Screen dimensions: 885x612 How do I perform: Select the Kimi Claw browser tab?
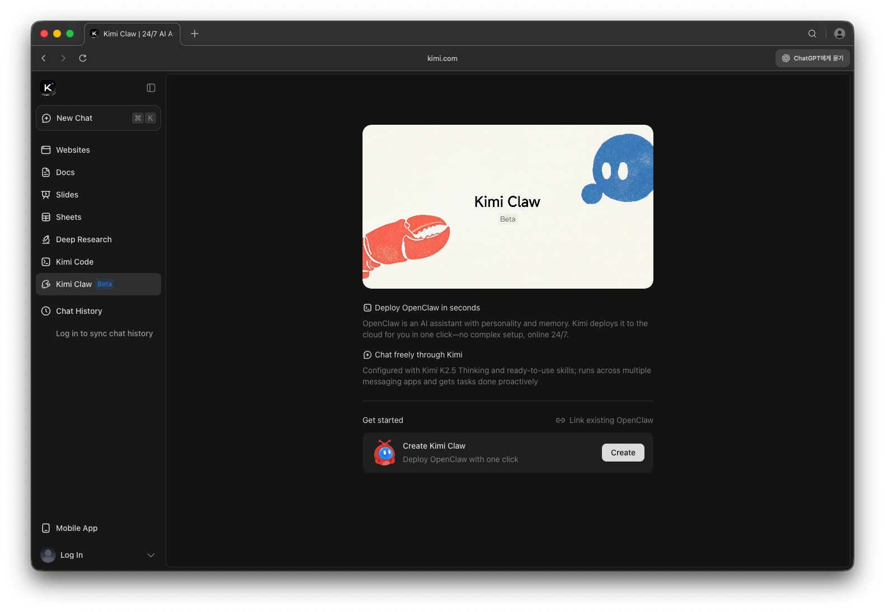point(133,34)
